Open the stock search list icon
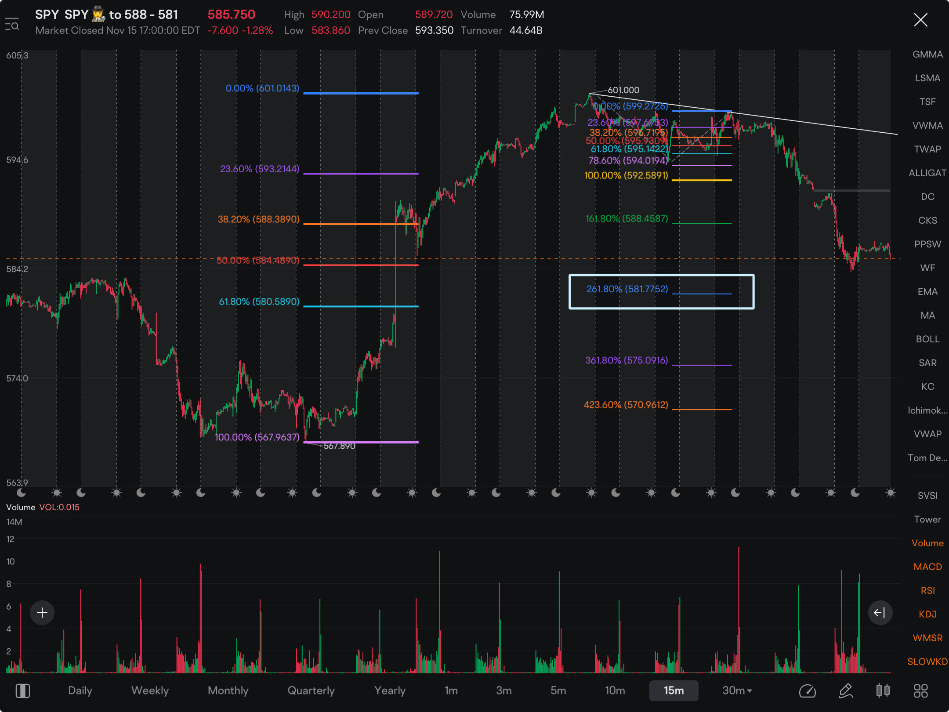 point(12,24)
